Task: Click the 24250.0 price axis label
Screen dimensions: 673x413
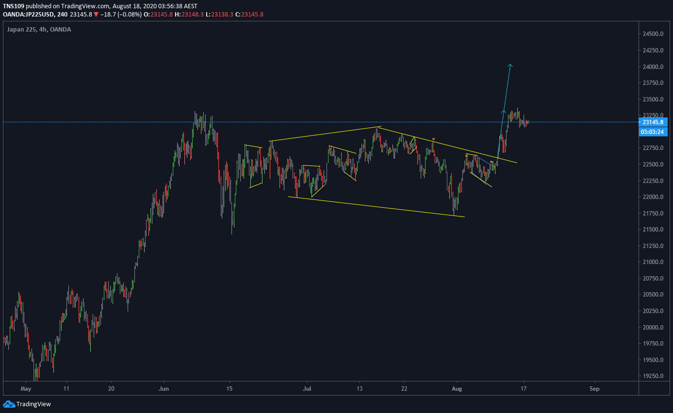Action: point(654,50)
